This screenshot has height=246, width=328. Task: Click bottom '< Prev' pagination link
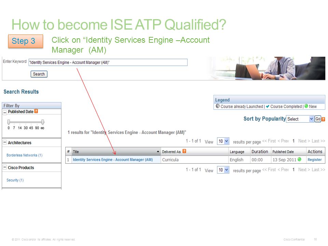283,170
